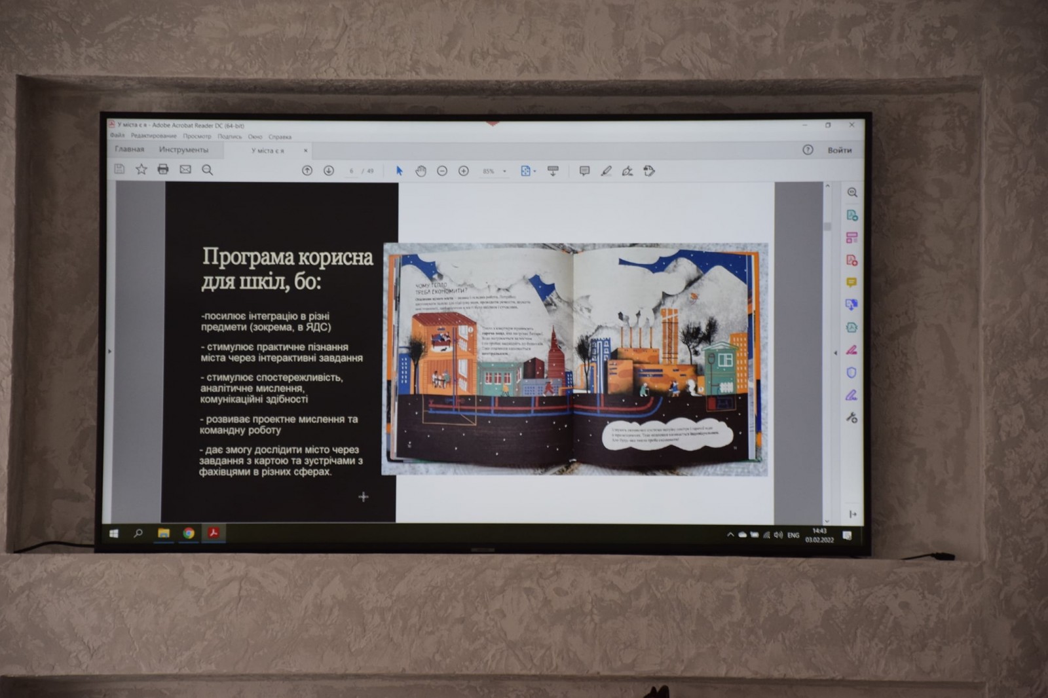Image resolution: width=1048 pixels, height=698 pixels.
Task: Activate the hand pan tool
Action: pos(421,171)
